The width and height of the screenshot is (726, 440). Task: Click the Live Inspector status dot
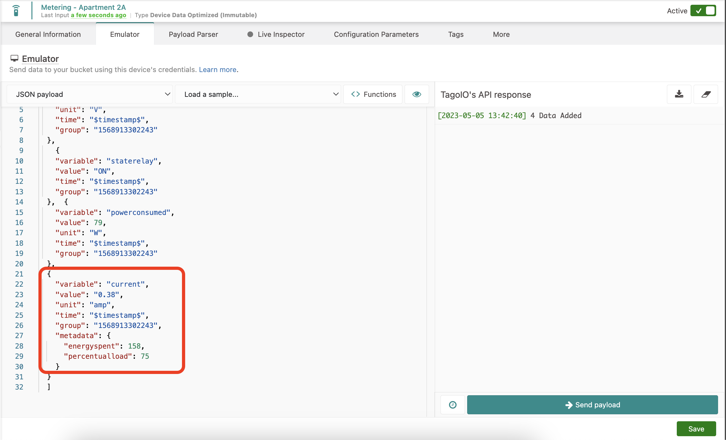[250, 34]
